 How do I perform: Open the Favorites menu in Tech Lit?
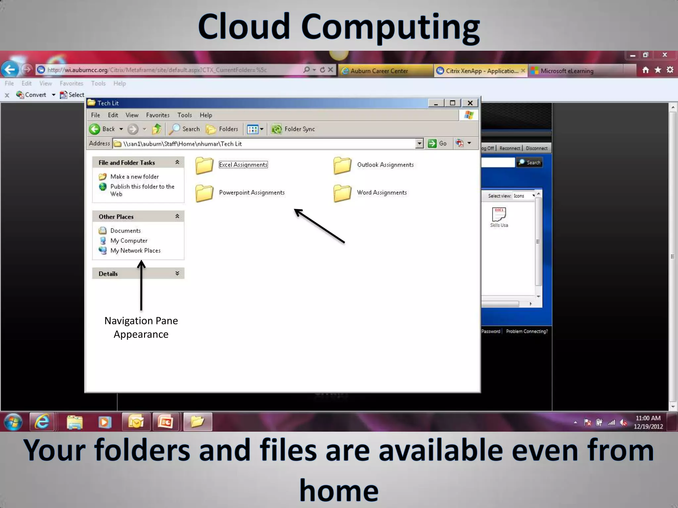pos(158,115)
